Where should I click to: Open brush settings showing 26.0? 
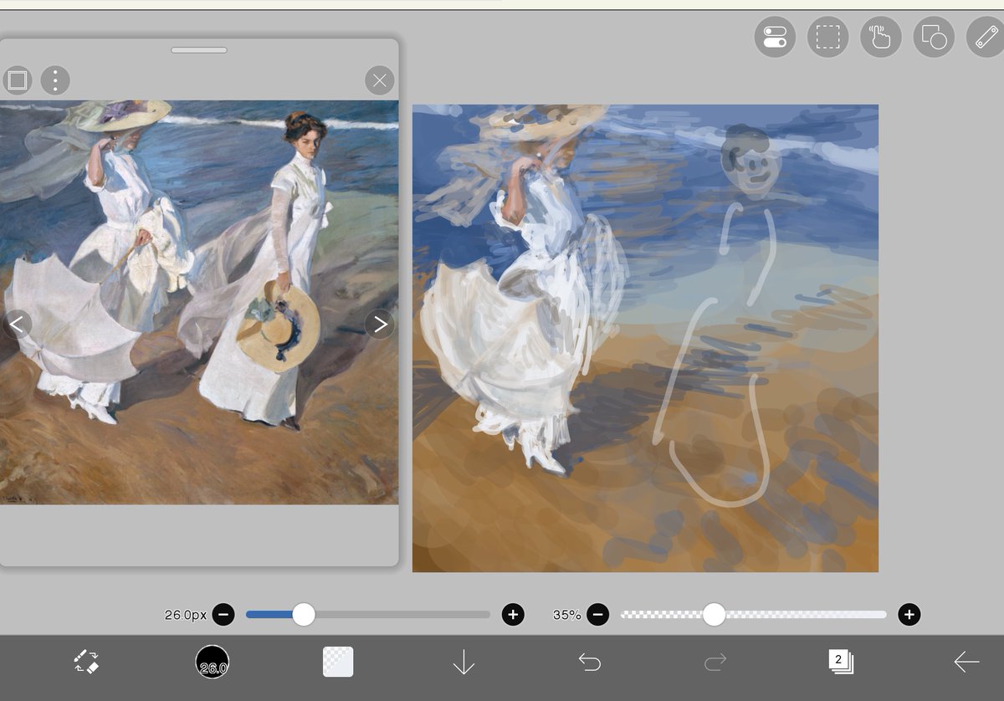(x=213, y=662)
